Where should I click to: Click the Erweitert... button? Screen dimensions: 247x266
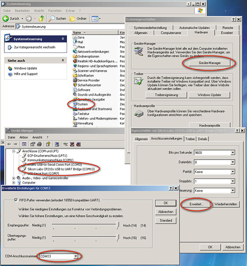pos(196,204)
